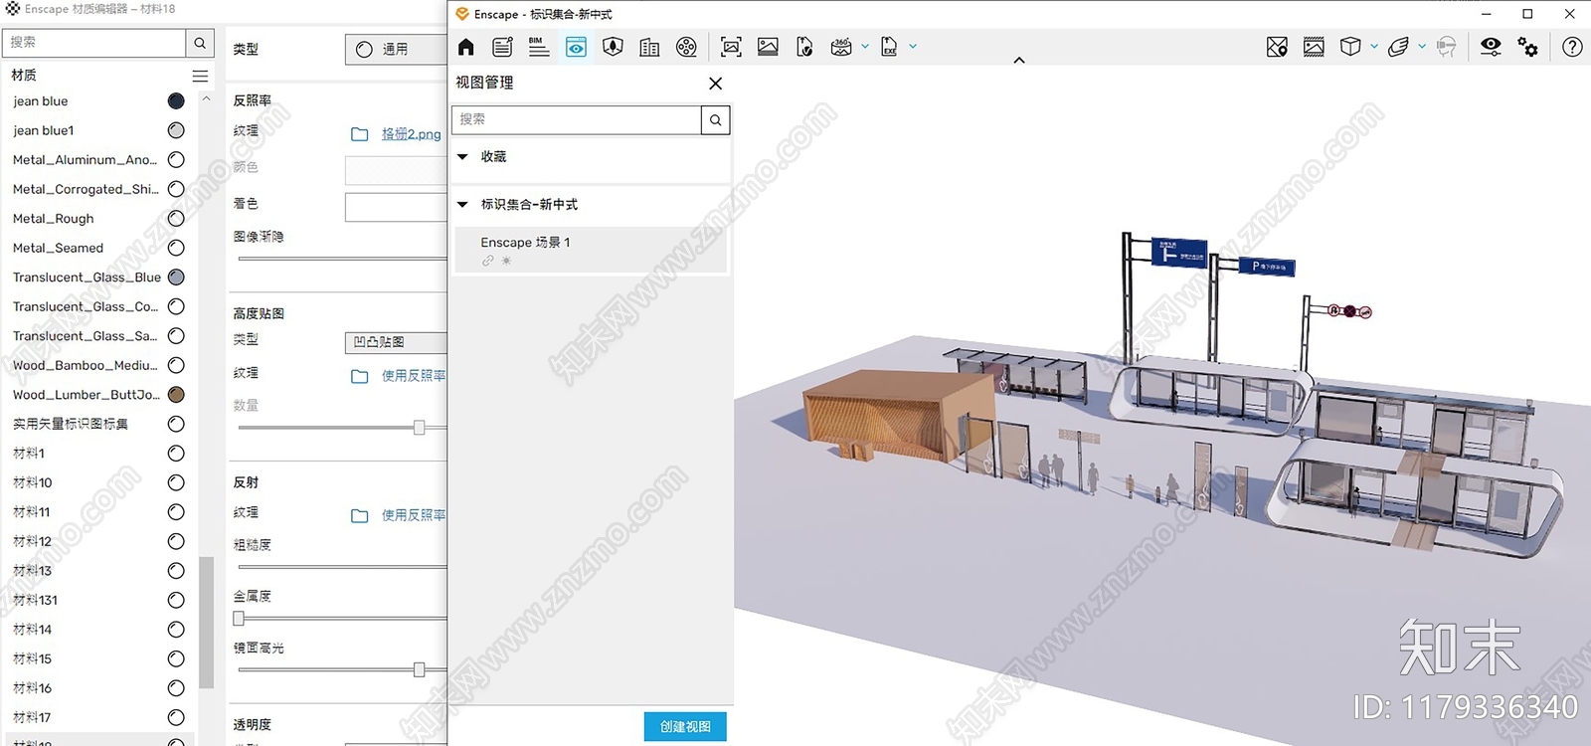This screenshot has width=1591, height=746.
Task: Click the VR headset icon
Action: (1447, 47)
